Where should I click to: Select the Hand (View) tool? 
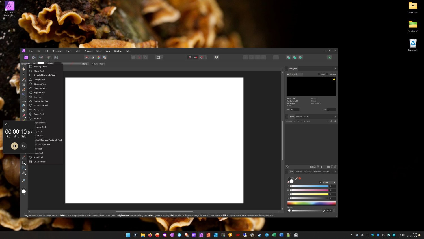point(24,69)
